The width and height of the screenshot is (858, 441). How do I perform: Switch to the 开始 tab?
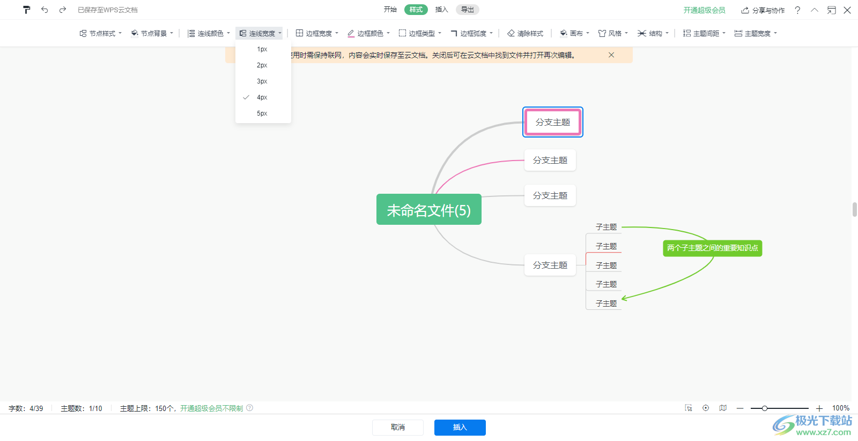click(390, 10)
